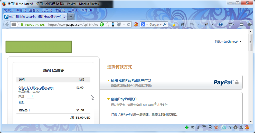Click the undo arrow toolbar icon
Screen dimensions: 255x133
(192, 25)
